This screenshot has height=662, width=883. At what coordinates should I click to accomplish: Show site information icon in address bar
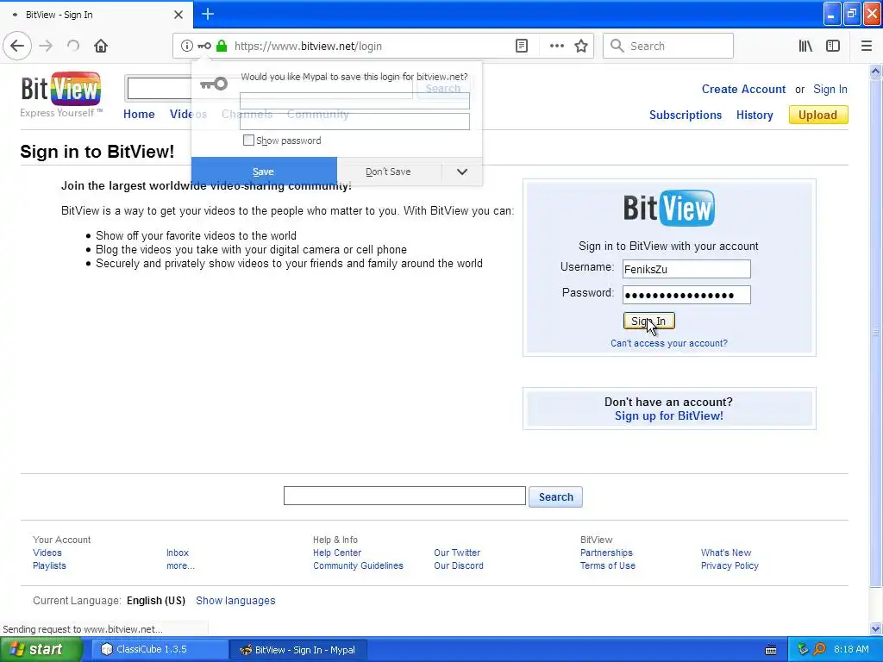pyautogui.click(x=187, y=46)
